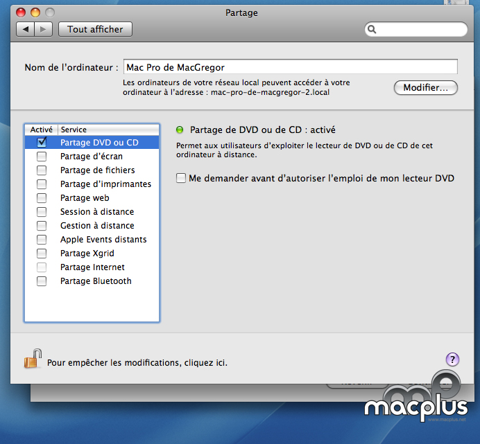Toggle the Partage Internet checkbox
The image size is (480, 444).
(42, 267)
